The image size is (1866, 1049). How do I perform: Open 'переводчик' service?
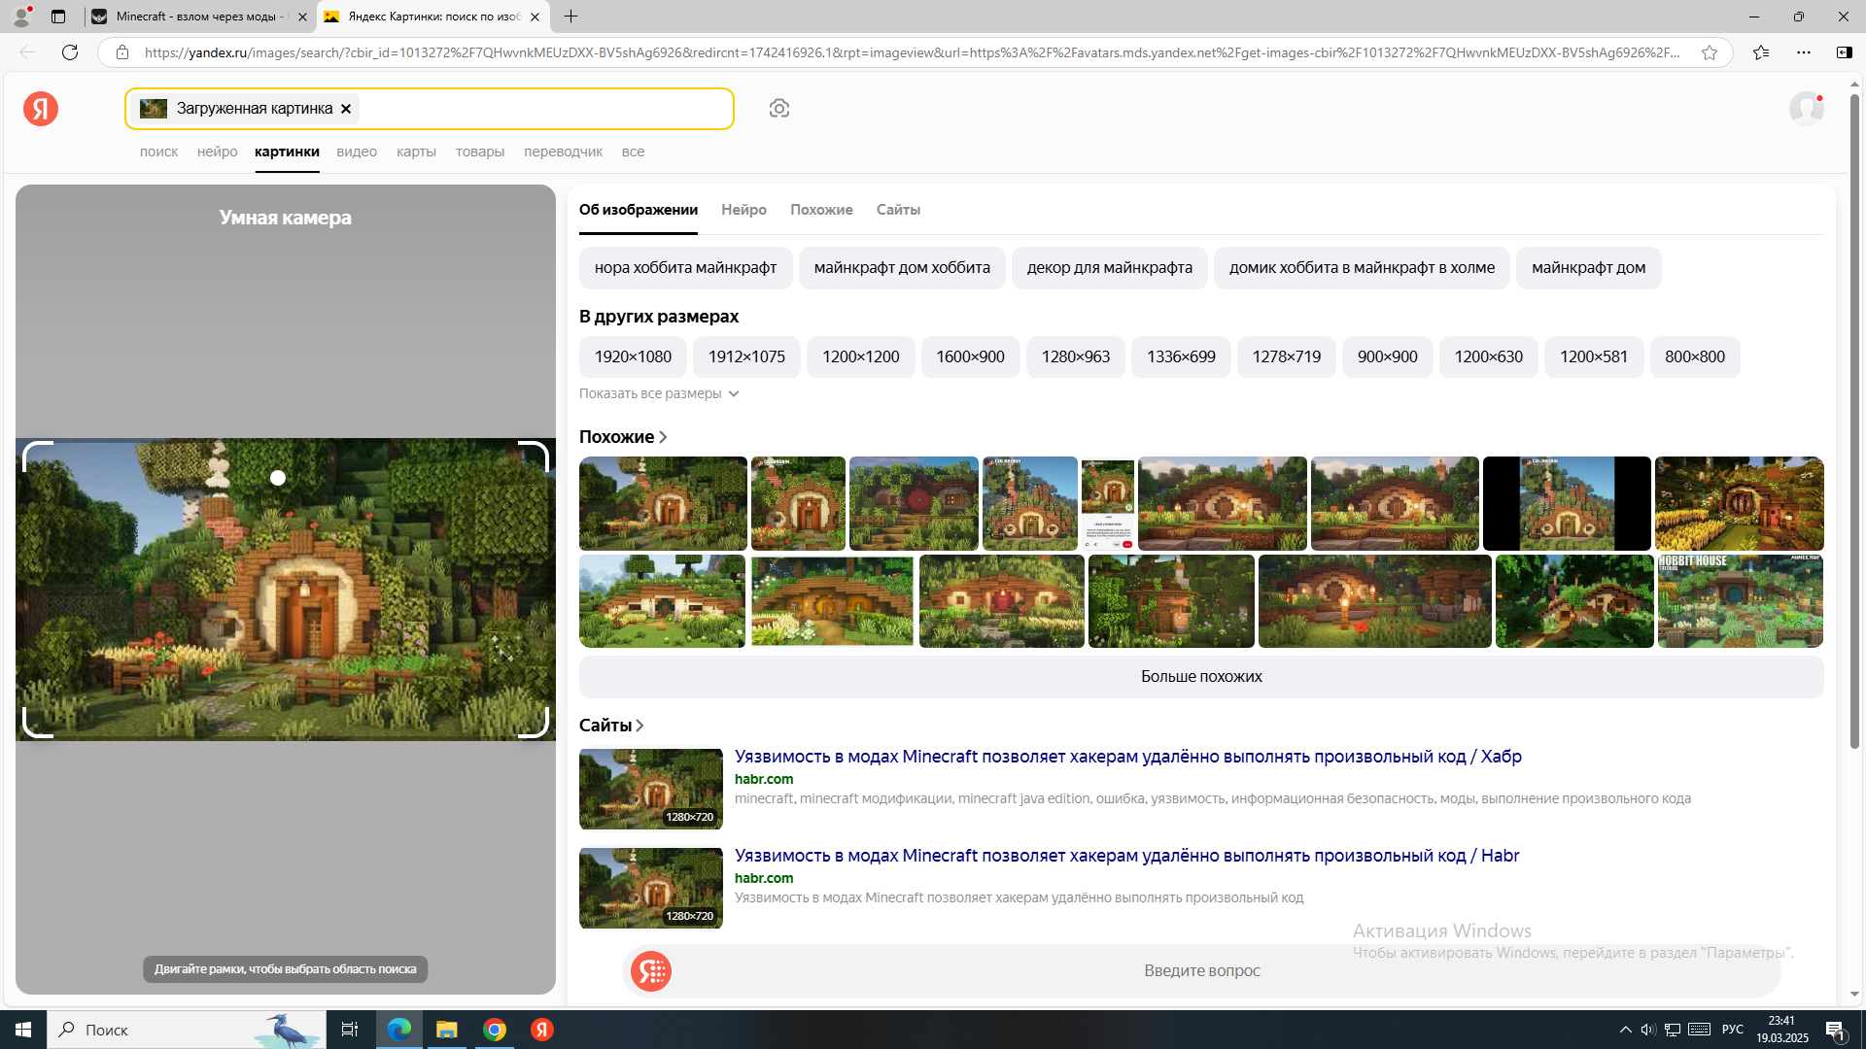(563, 152)
